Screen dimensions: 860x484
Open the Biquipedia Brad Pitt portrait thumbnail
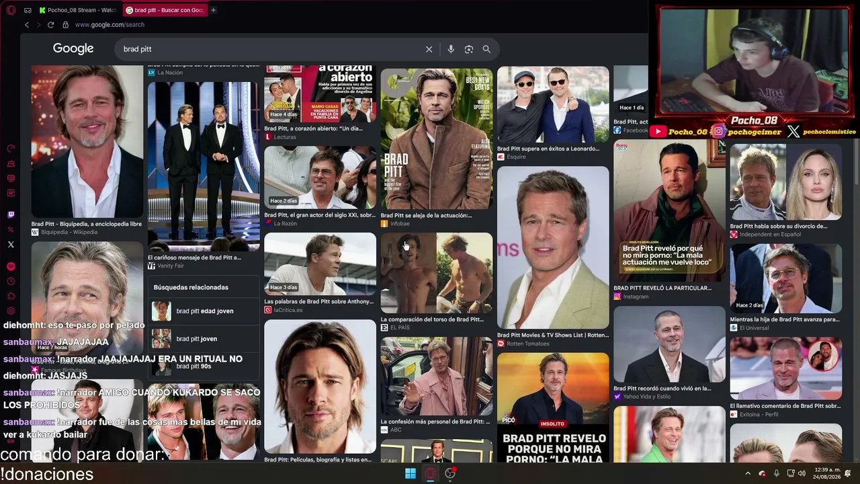(x=87, y=141)
